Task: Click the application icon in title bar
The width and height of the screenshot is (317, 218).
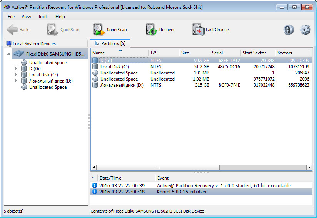Action: (7, 7)
